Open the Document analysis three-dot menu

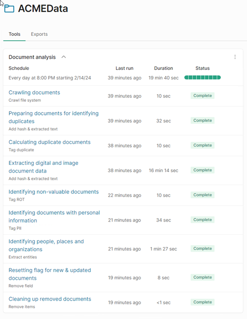click(x=235, y=57)
